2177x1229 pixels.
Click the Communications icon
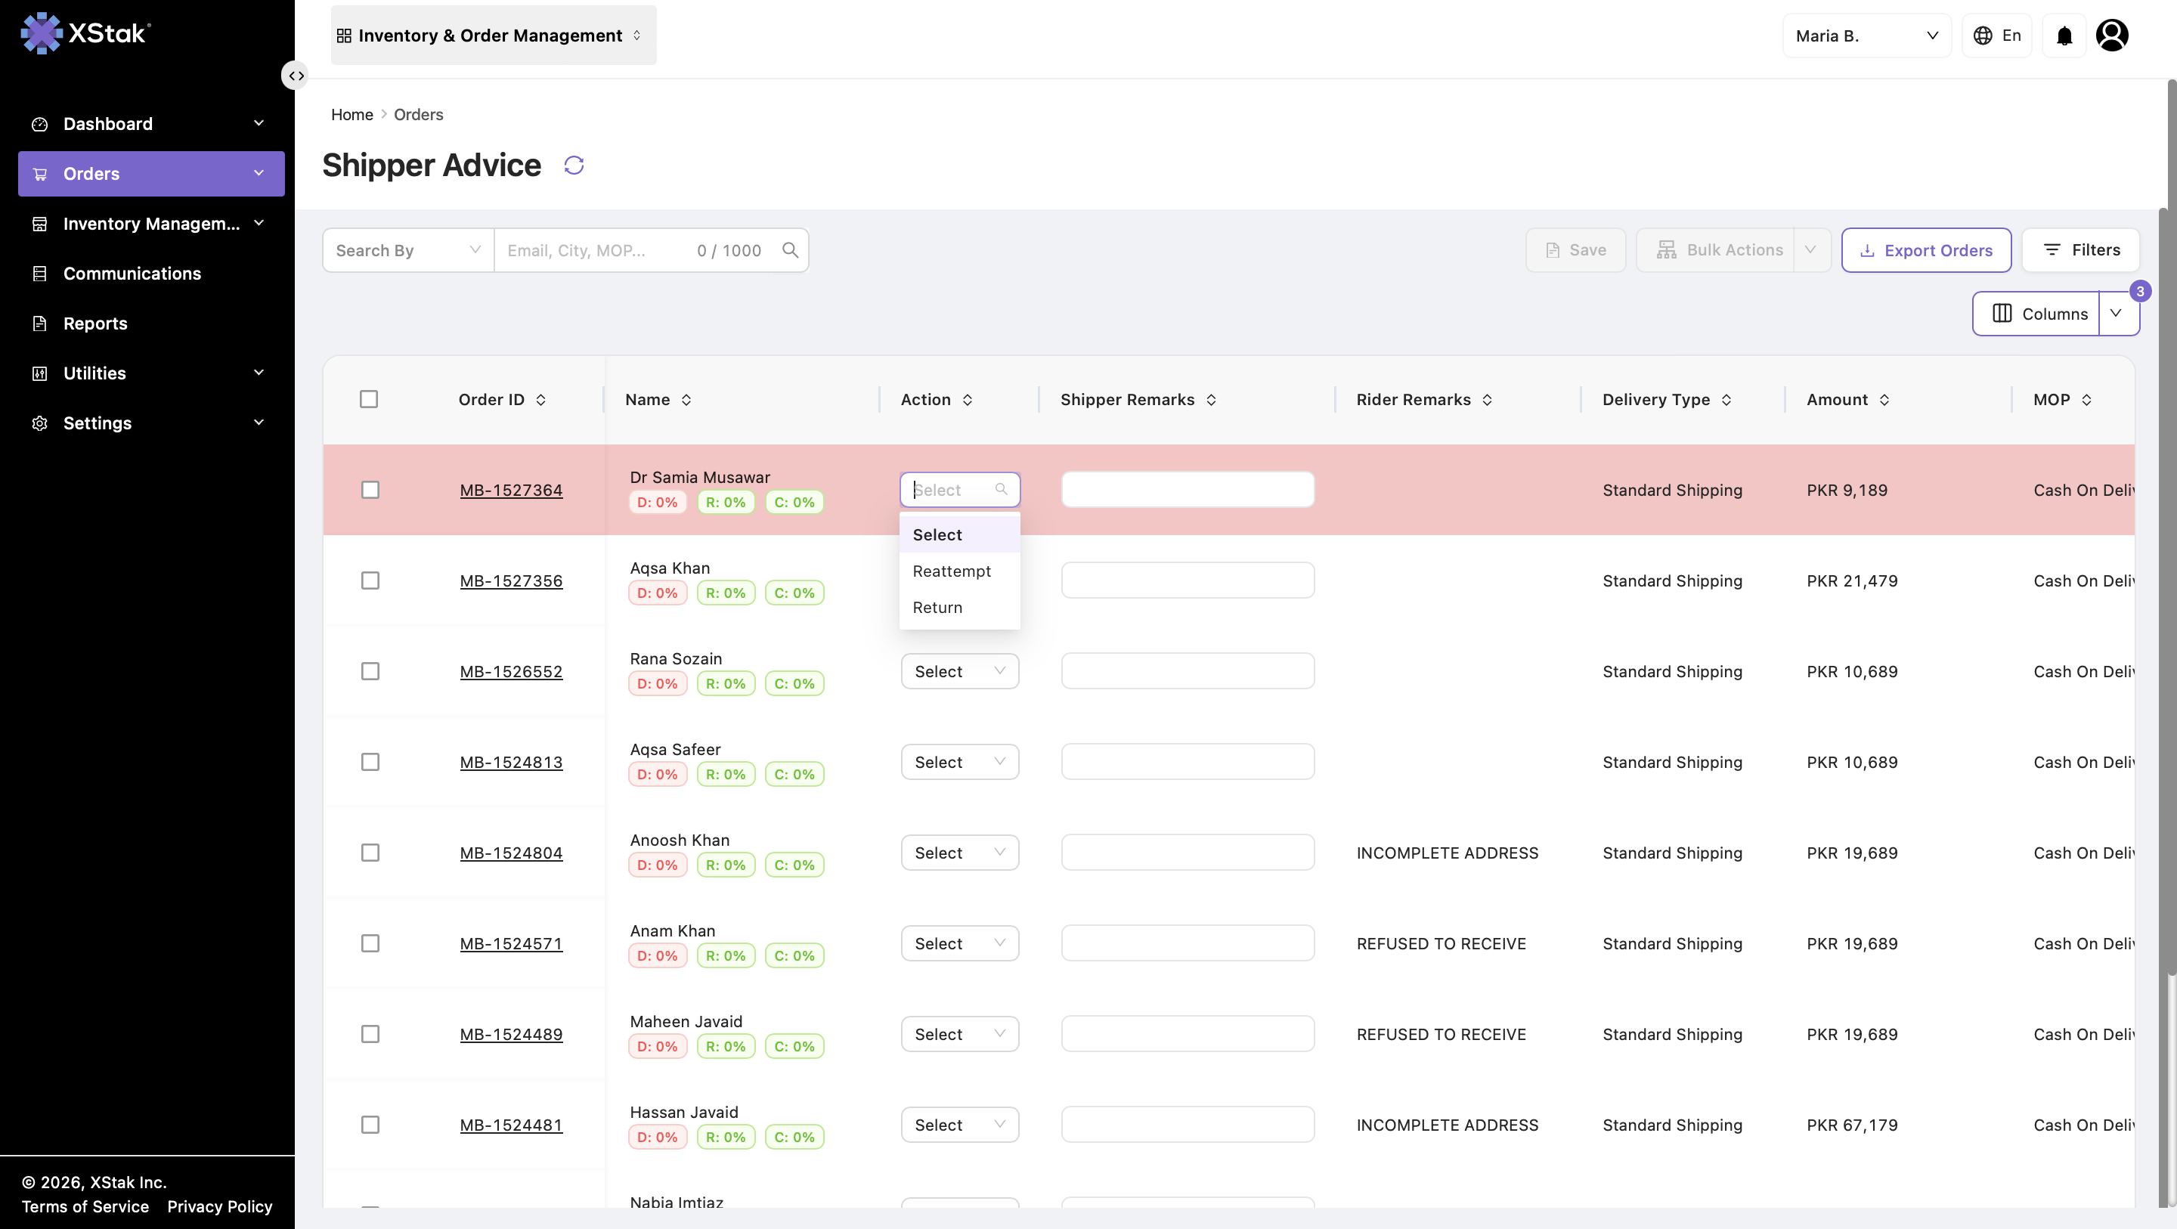pos(40,274)
